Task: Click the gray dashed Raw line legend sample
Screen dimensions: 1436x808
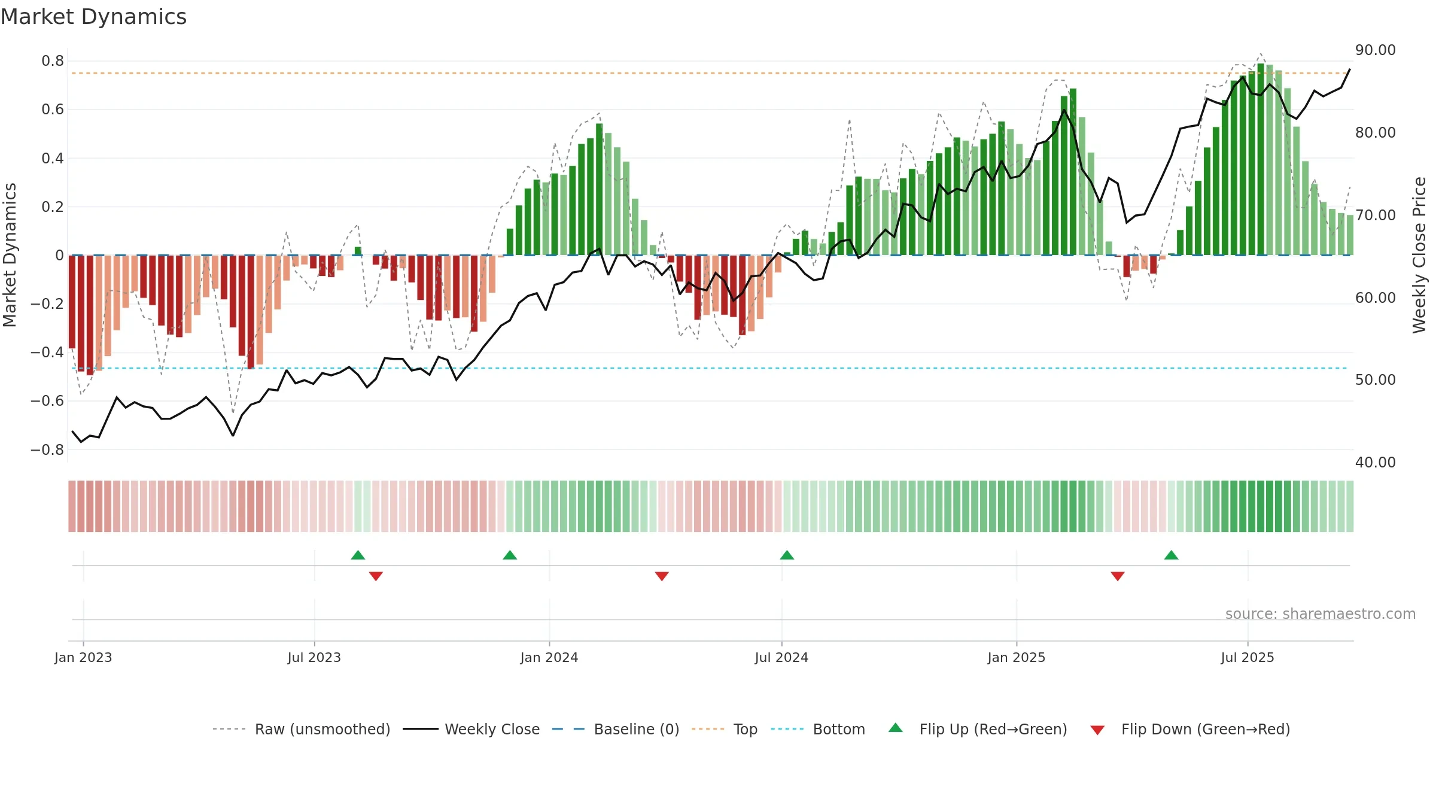Action: click(x=229, y=729)
